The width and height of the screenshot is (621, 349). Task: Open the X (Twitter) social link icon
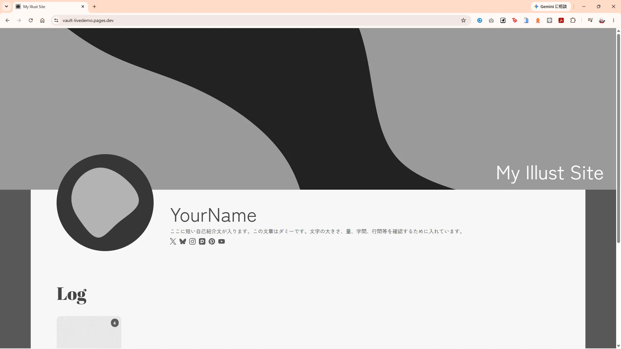[x=173, y=241]
